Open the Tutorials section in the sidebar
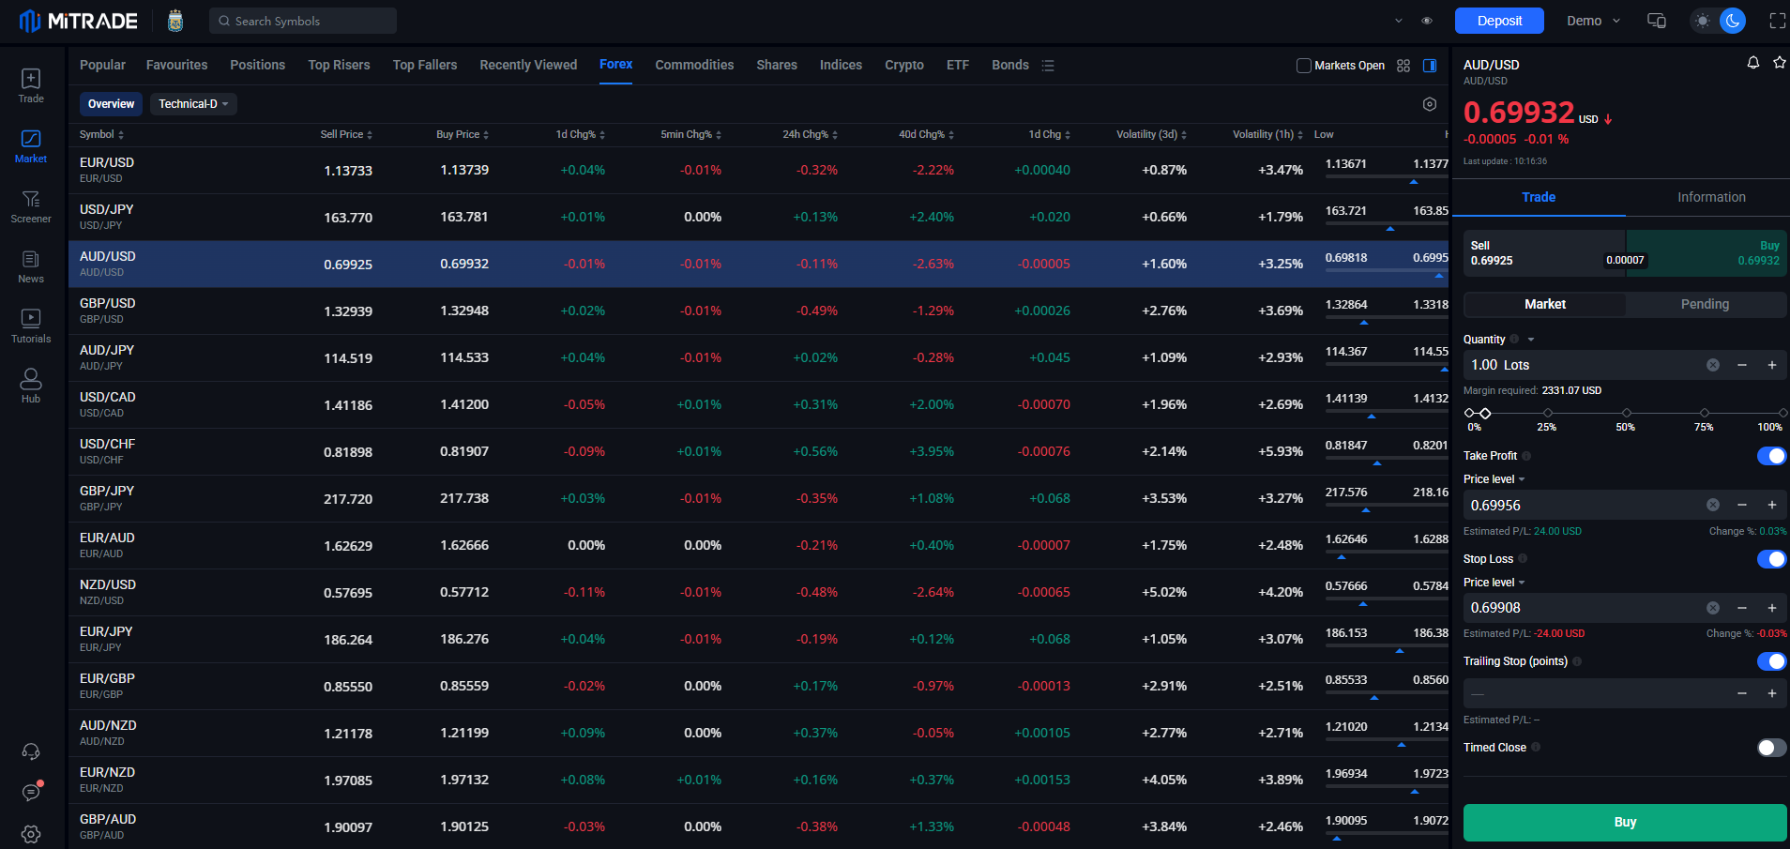 (31, 326)
